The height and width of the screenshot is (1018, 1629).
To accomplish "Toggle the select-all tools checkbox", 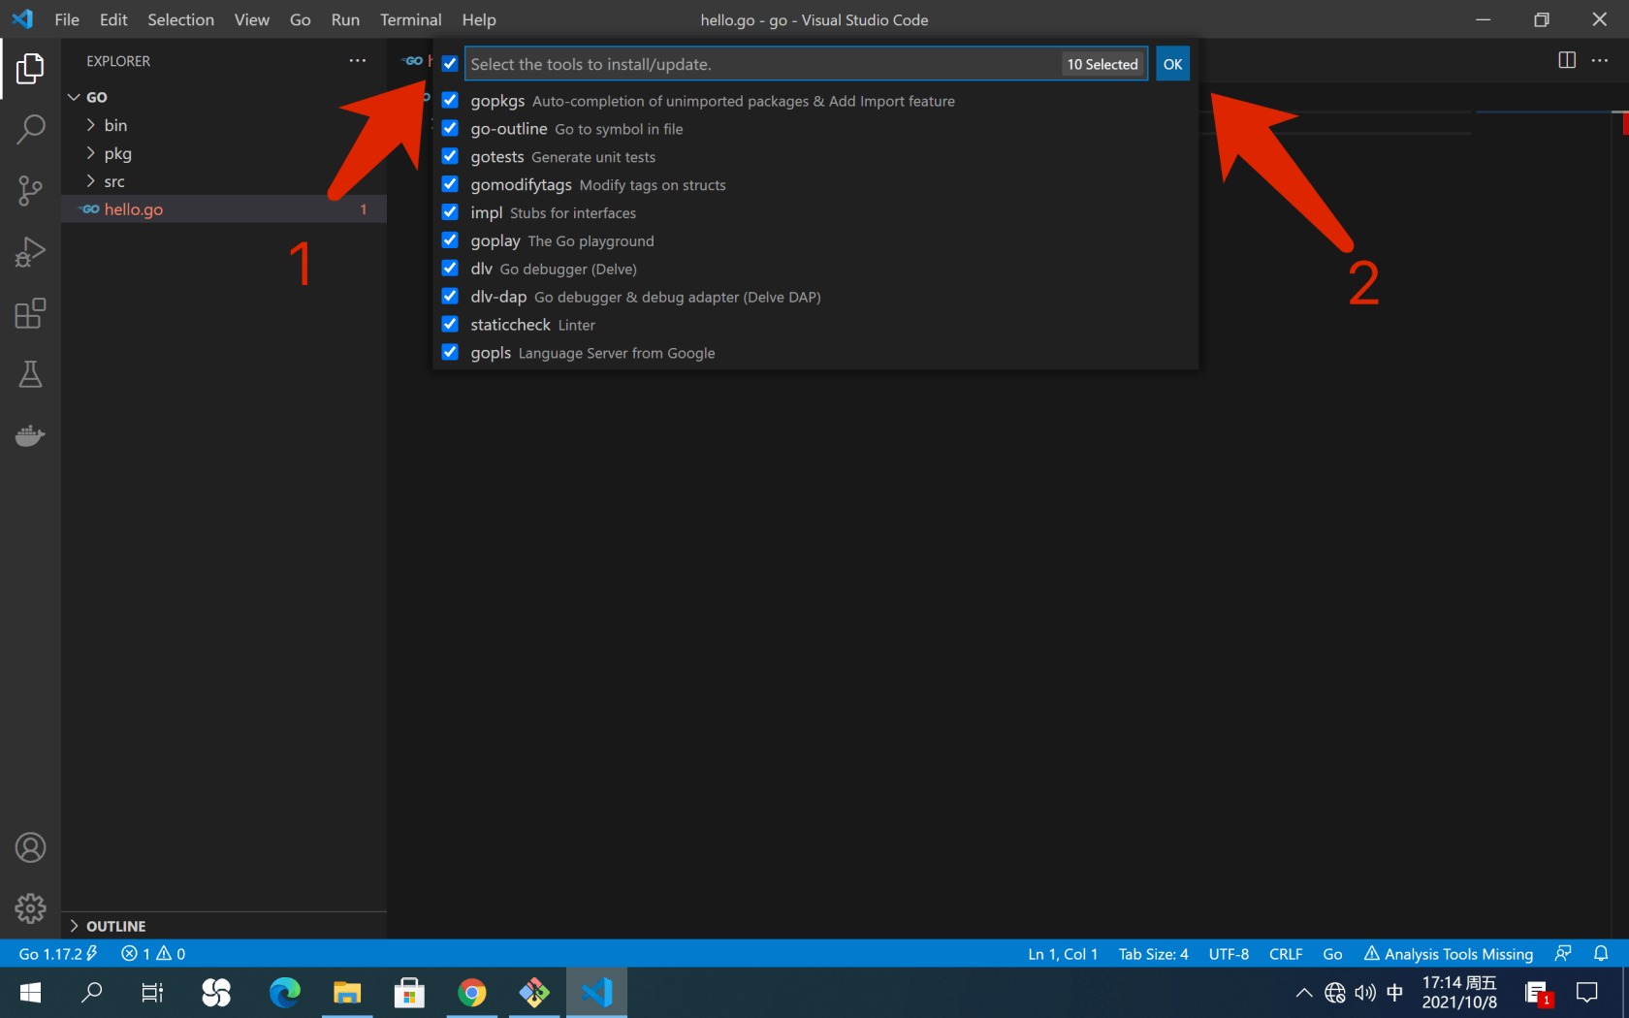I will click(450, 64).
